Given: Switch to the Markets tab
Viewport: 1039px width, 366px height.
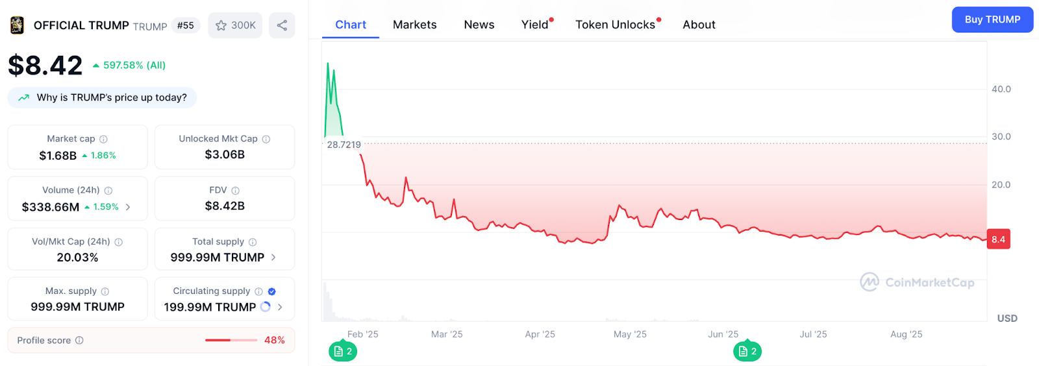Looking at the screenshot, I should 415,25.
